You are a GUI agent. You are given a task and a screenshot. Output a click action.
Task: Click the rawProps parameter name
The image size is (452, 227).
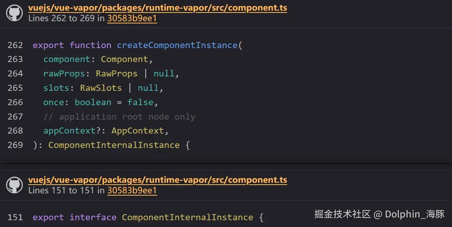[x=64, y=74]
